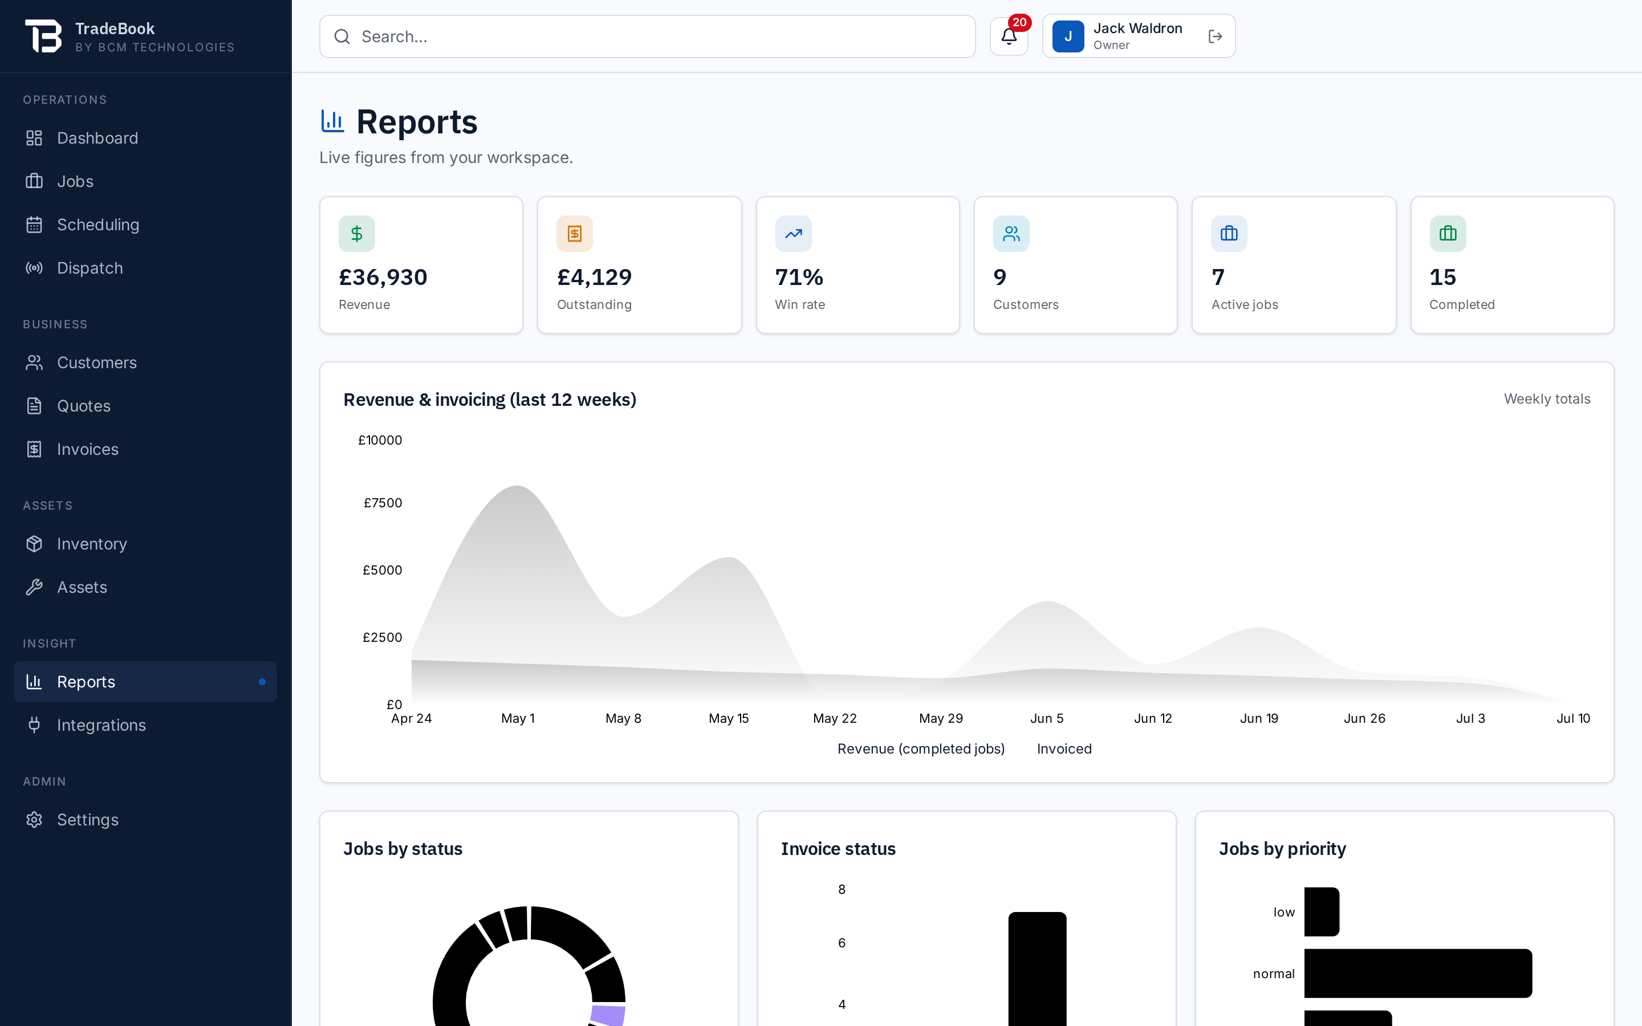Go to Inventory
Screen dimensions: 1642x1026
pos(145,544)
